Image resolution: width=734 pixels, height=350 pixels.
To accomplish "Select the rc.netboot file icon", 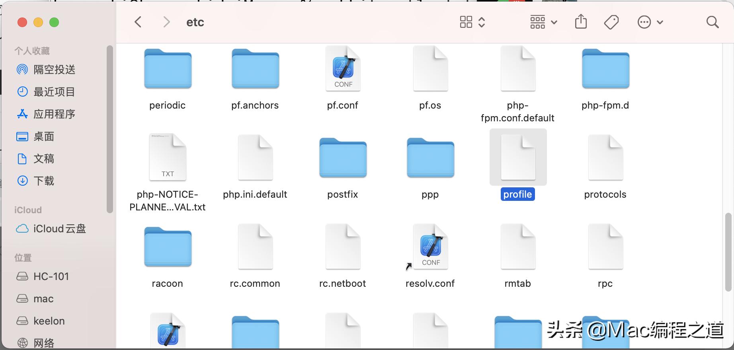I will 343,246.
